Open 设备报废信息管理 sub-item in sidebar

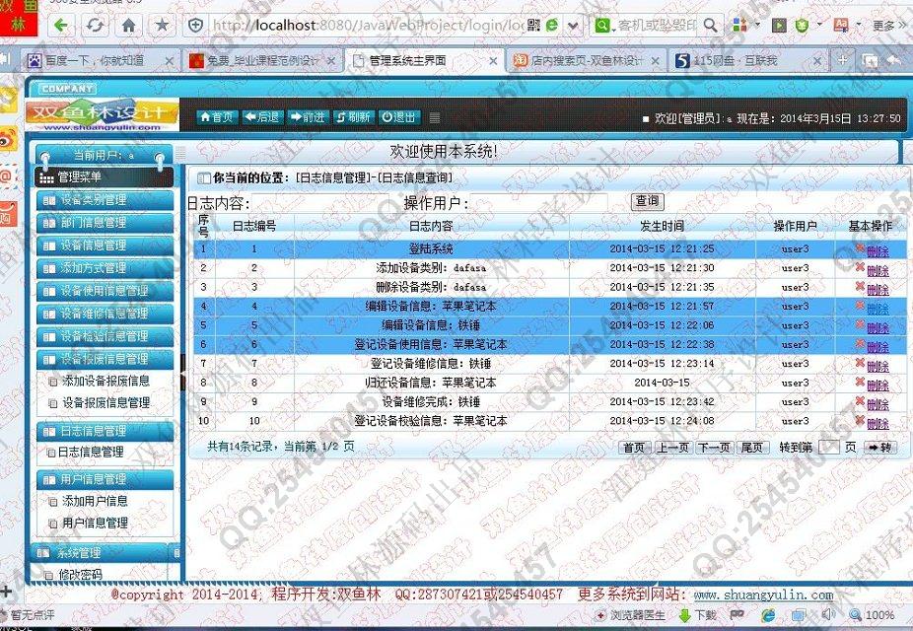point(105,403)
